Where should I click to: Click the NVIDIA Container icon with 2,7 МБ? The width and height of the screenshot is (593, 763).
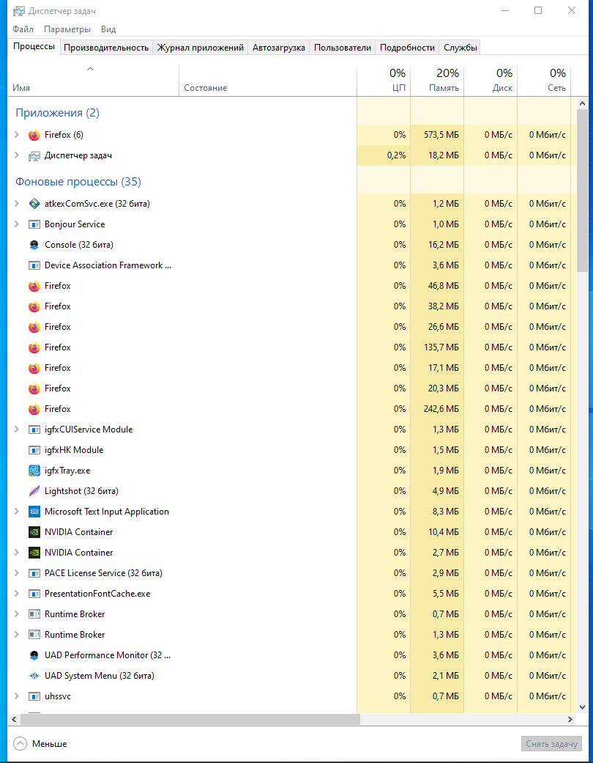(x=34, y=553)
